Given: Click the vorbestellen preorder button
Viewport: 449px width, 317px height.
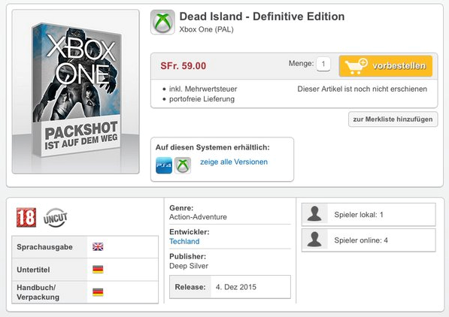Looking at the screenshot, I should pos(386,66).
